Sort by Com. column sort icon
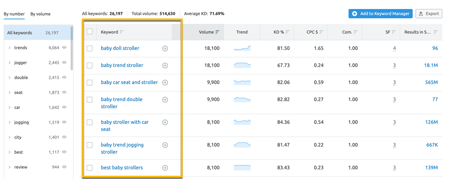This screenshot has width=452, height=179. (x=355, y=32)
